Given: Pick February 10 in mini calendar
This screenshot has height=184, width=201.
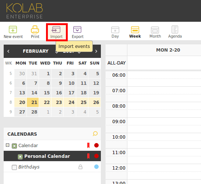Looking at the screenshot, I should pyautogui.click(x=70, y=83).
